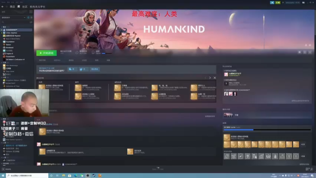316x178 pixels.
Task: Click the thumbs-down not recommend button
Action: click(83, 69)
